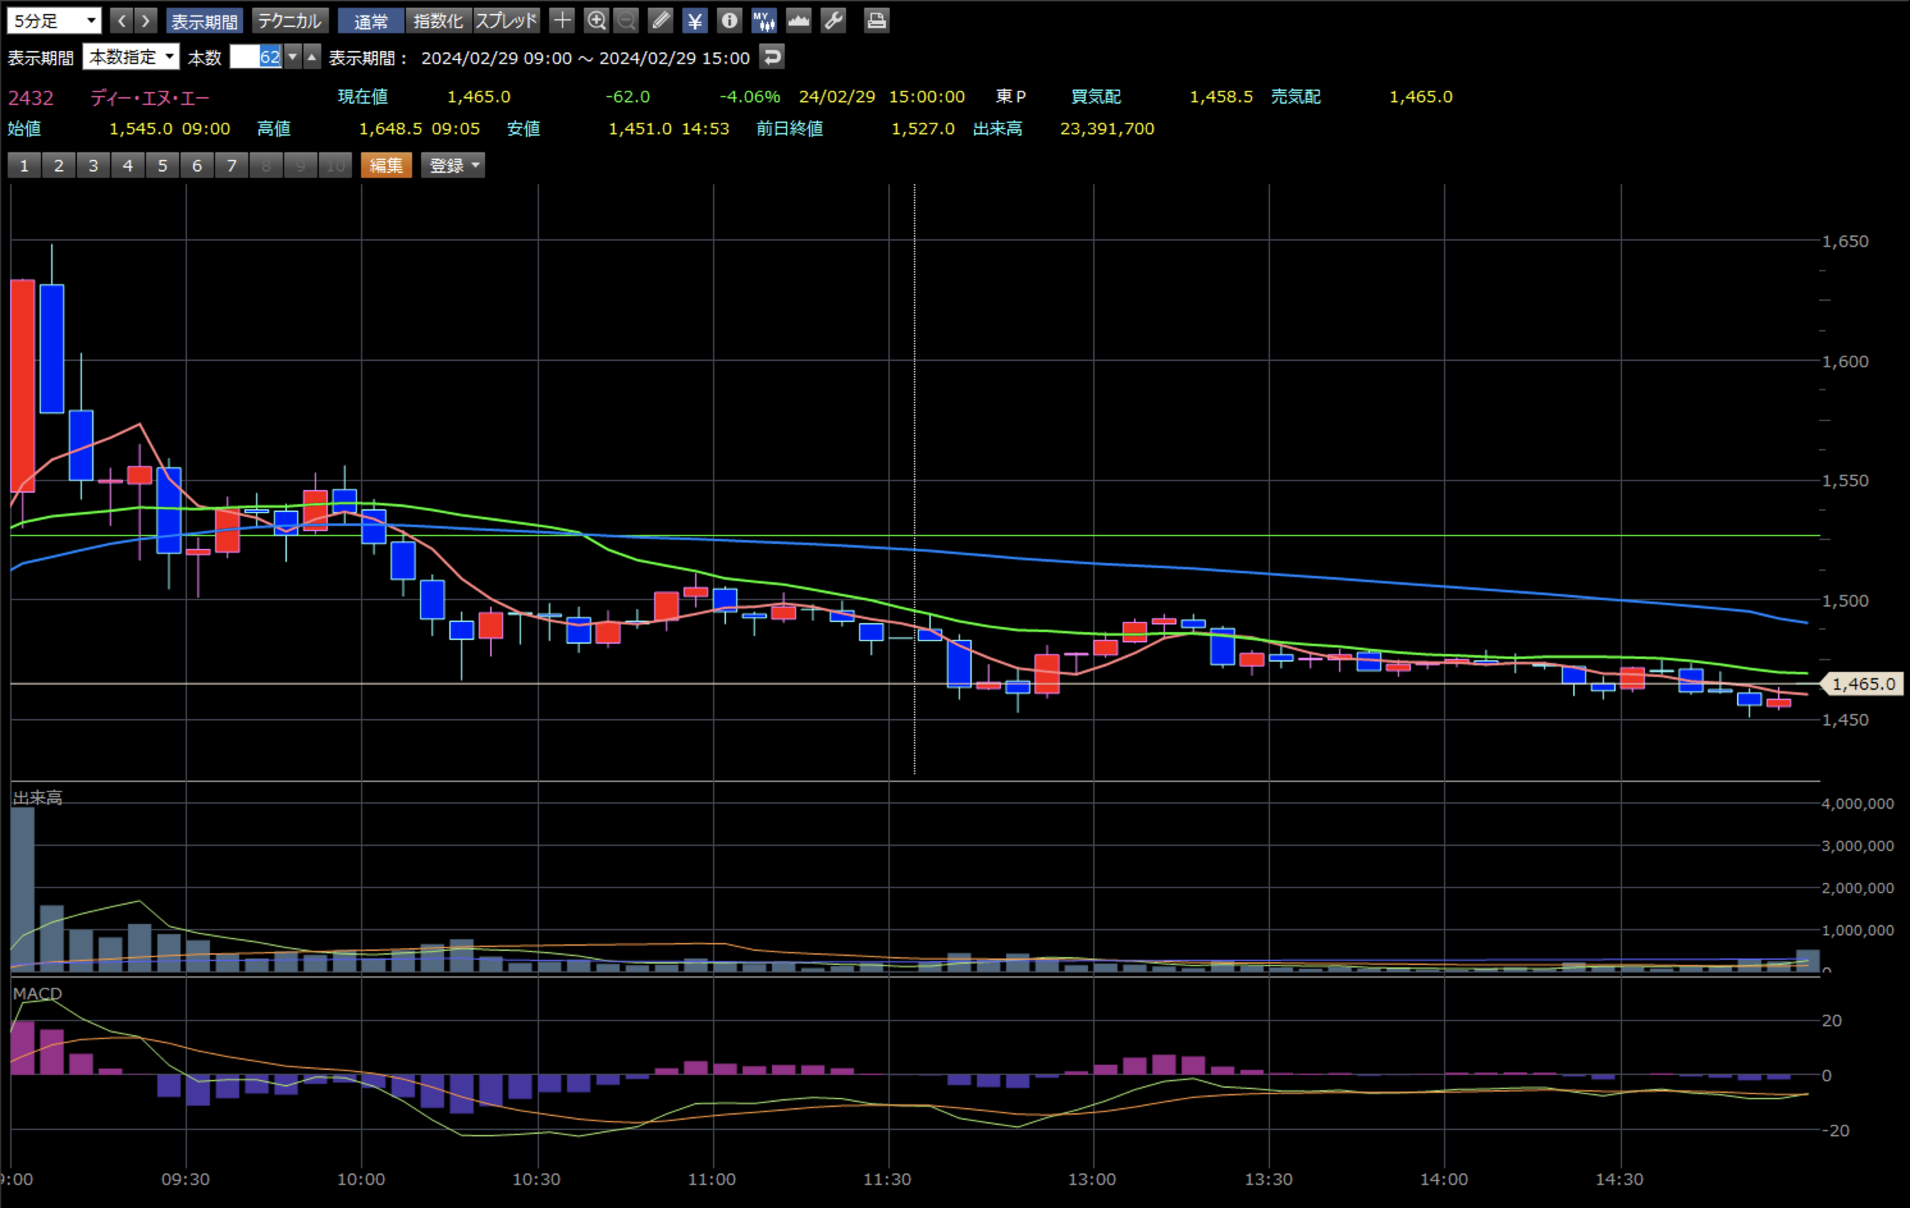The image size is (1910, 1208).
Task: Reset display period with return arrow icon
Action: tap(771, 57)
